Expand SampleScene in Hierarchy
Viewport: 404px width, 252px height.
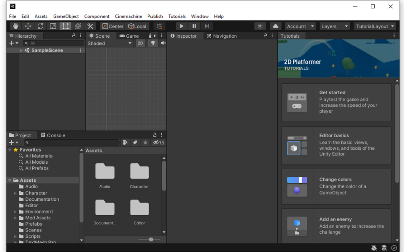[x=21, y=51]
